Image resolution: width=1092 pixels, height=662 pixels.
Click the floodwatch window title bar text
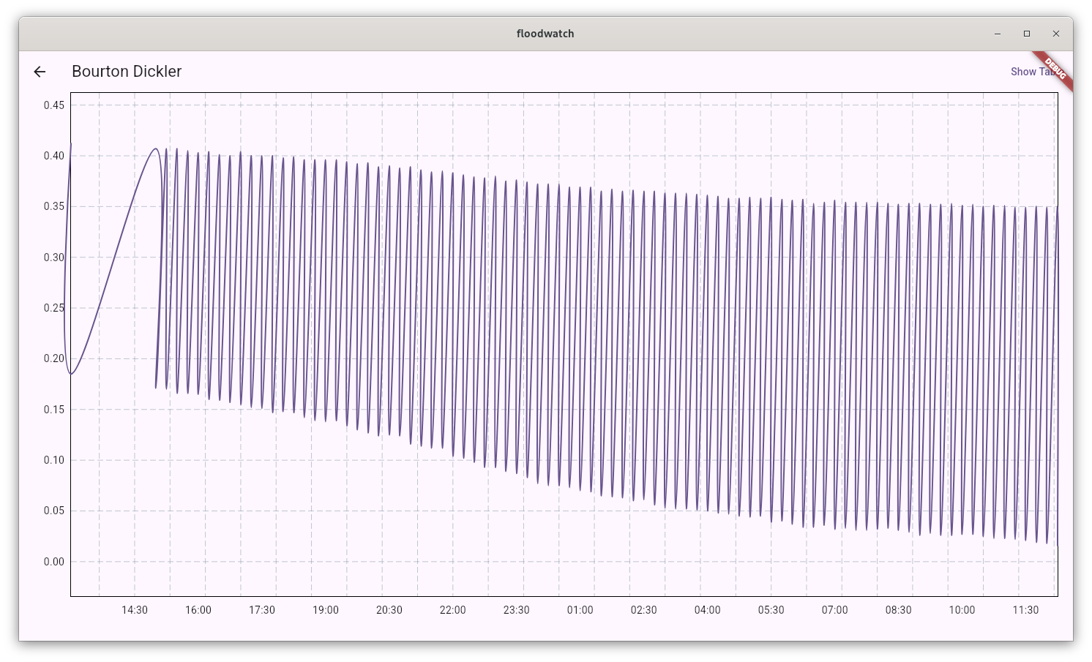[x=545, y=34]
